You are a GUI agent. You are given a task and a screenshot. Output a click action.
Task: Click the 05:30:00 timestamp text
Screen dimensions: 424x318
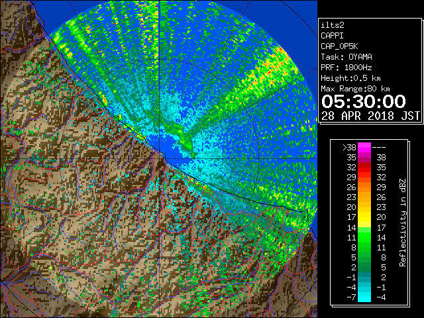click(364, 101)
